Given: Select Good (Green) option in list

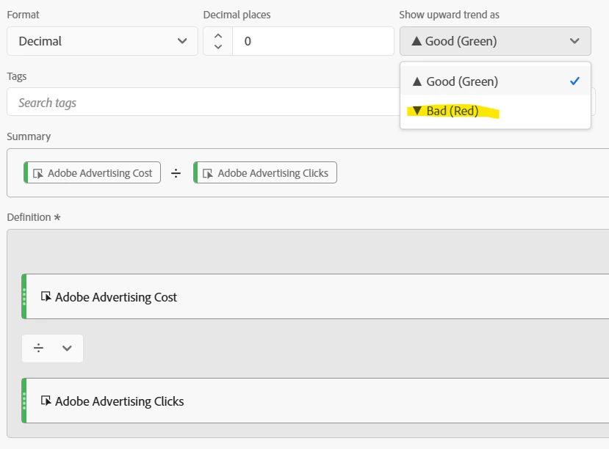Looking at the screenshot, I should click(x=495, y=81).
